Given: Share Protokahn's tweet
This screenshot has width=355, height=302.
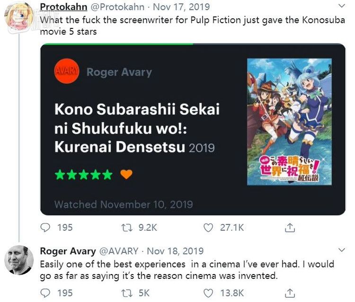Looking at the screenshot, I should click(289, 228).
